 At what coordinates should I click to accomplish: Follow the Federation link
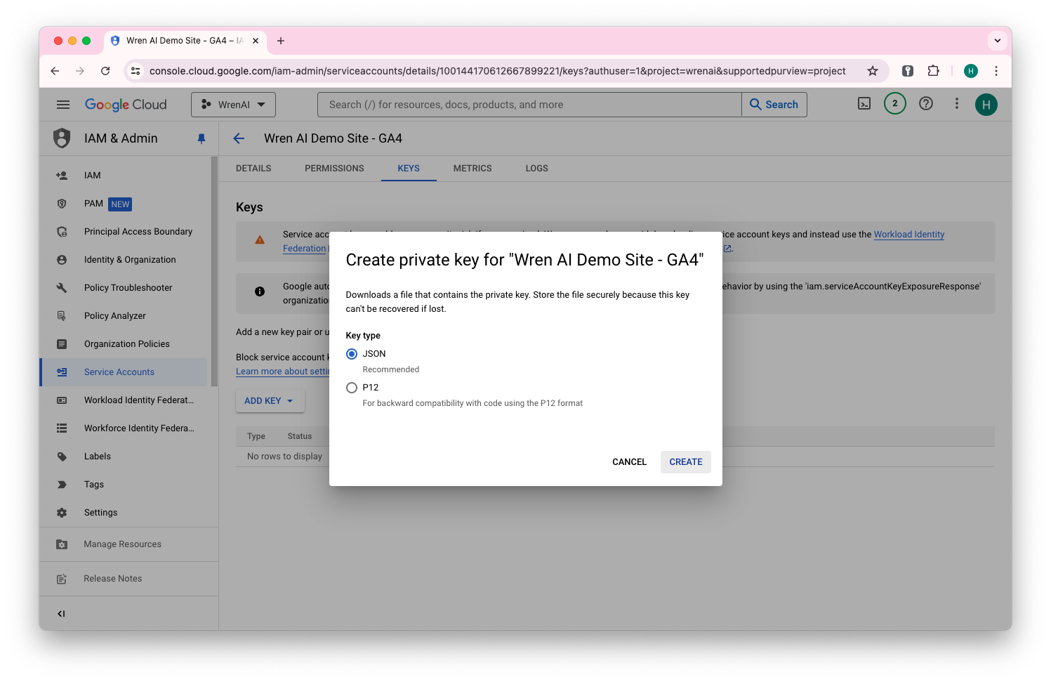tap(305, 249)
